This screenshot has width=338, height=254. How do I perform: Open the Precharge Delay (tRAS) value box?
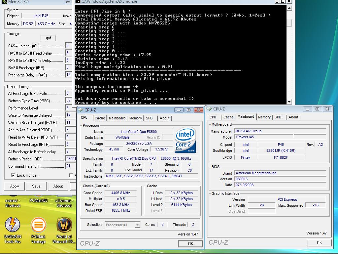click(x=68, y=75)
